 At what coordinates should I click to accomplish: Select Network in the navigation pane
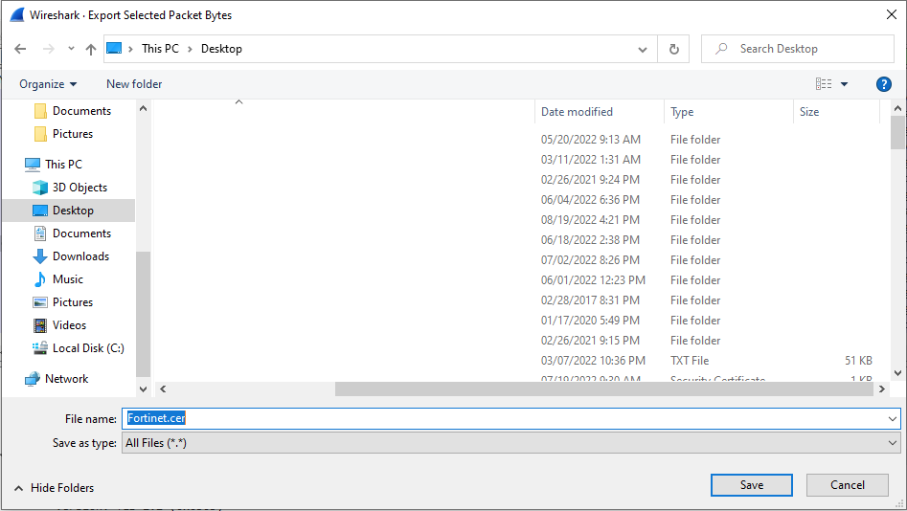point(66,379)
